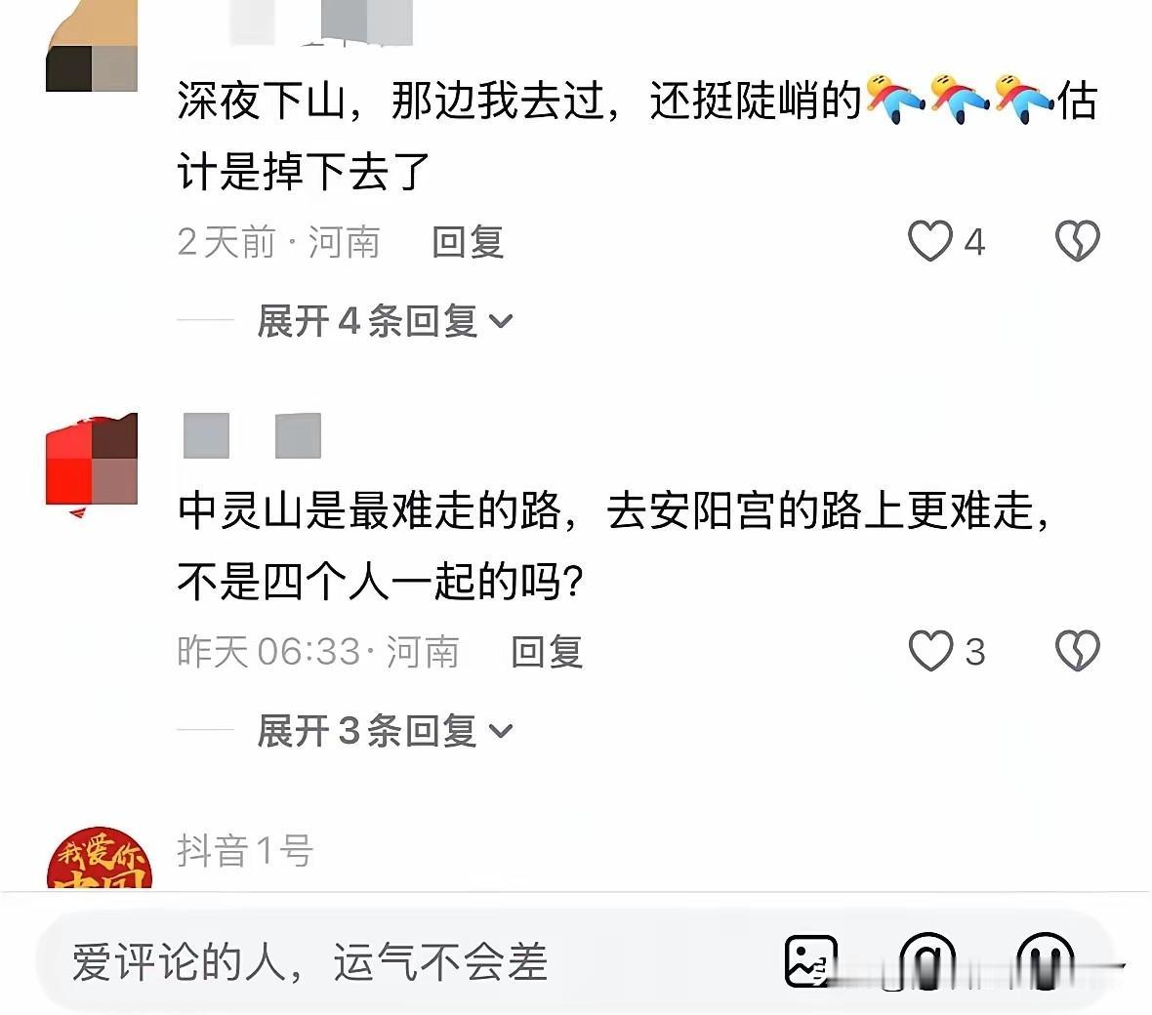Tap broken heart on the 中灵山 comment

pos(1077,651)
